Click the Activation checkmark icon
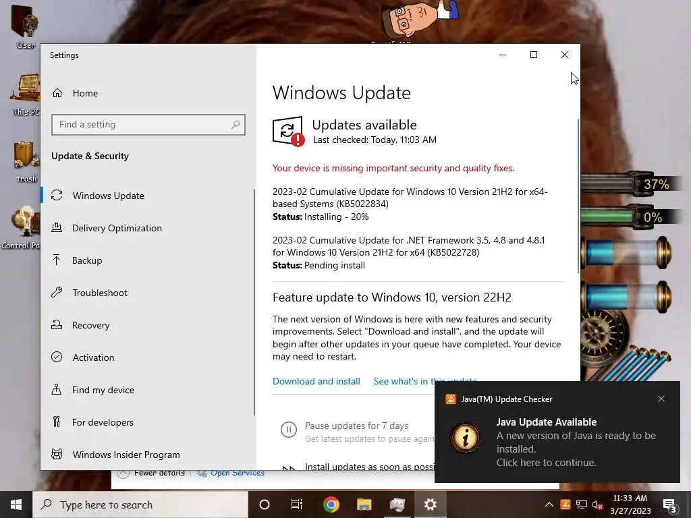Image resolution: width=691 pixels, height=518 pixels. pyautogui.click(x=57, y=357)
